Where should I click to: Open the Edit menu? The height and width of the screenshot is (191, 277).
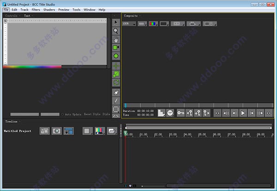click(x=14, y=10)
